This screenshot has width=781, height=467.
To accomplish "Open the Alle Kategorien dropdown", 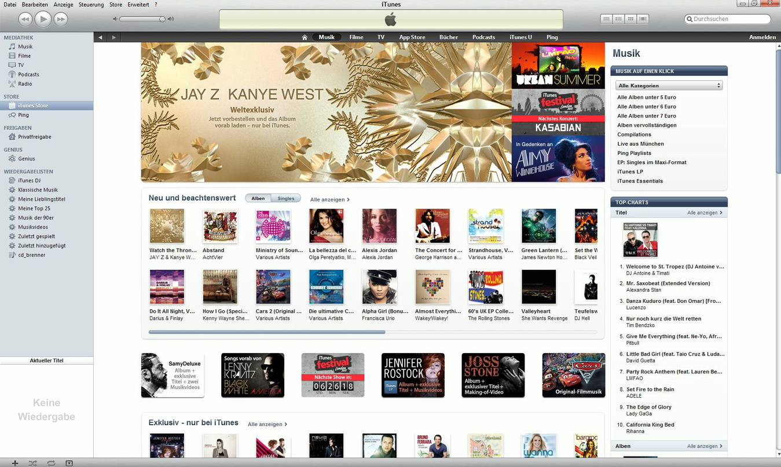I will tap(669, 86).
